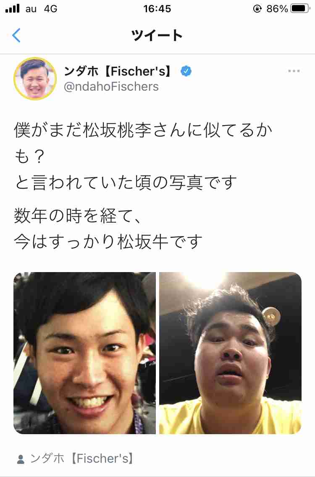Tap the battery icon in status bar
315x477 pixels.
tap(300, 8)
